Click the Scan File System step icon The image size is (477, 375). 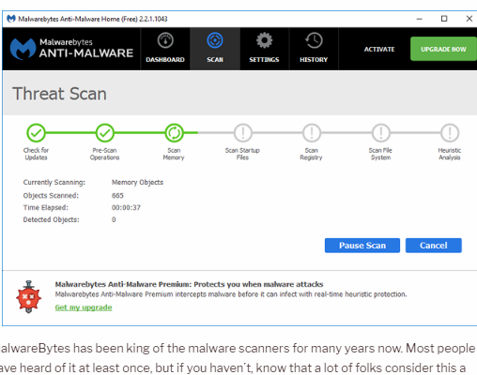[381, 133]
